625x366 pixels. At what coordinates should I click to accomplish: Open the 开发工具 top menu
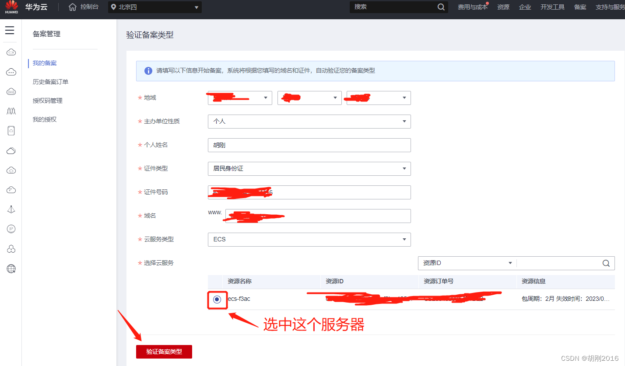pyautogui.click(x=552, y=7)
